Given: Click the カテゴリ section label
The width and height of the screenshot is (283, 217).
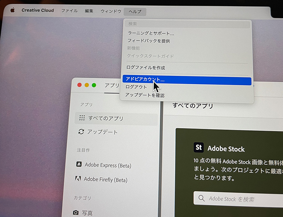Looking at the screenshot, I should [x=82, y=198].
